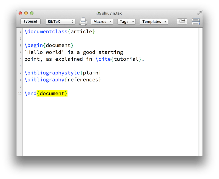Click the shiuyin.tex window title text
Screen dimensions: 219x179
(x=112, y=13)
